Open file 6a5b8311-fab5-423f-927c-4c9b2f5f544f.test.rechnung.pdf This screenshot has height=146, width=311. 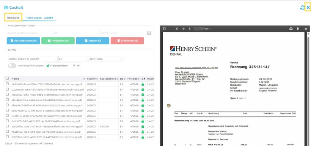pos(46,121)
